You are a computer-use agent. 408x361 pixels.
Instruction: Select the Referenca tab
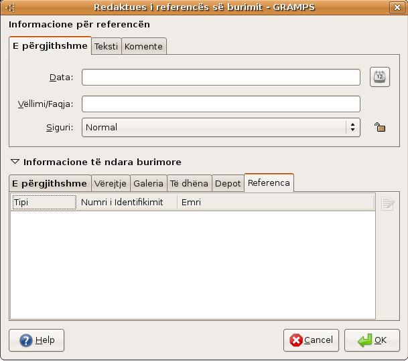pos(269,183)
